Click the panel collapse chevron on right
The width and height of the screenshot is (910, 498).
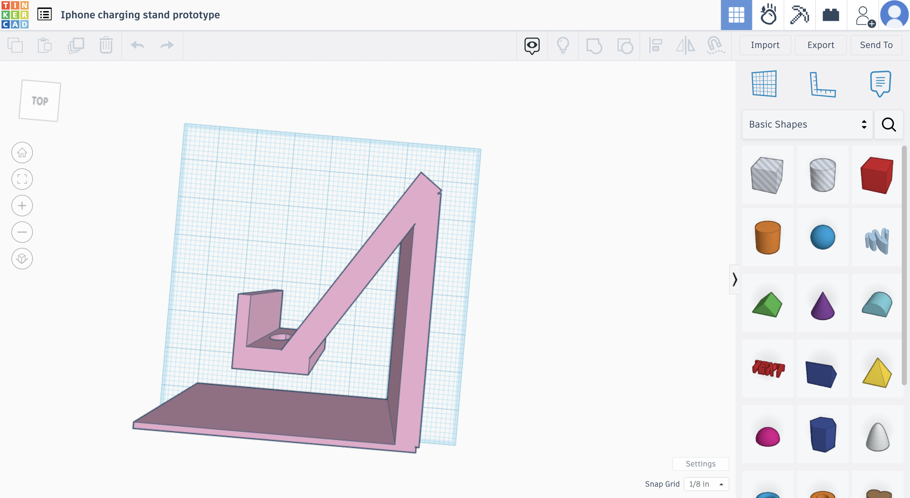tap(735, 280)
